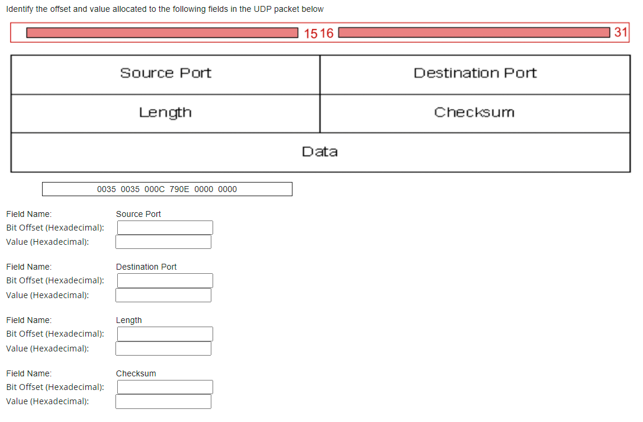Select the Source Port cell in the diagram

(165, 73)
